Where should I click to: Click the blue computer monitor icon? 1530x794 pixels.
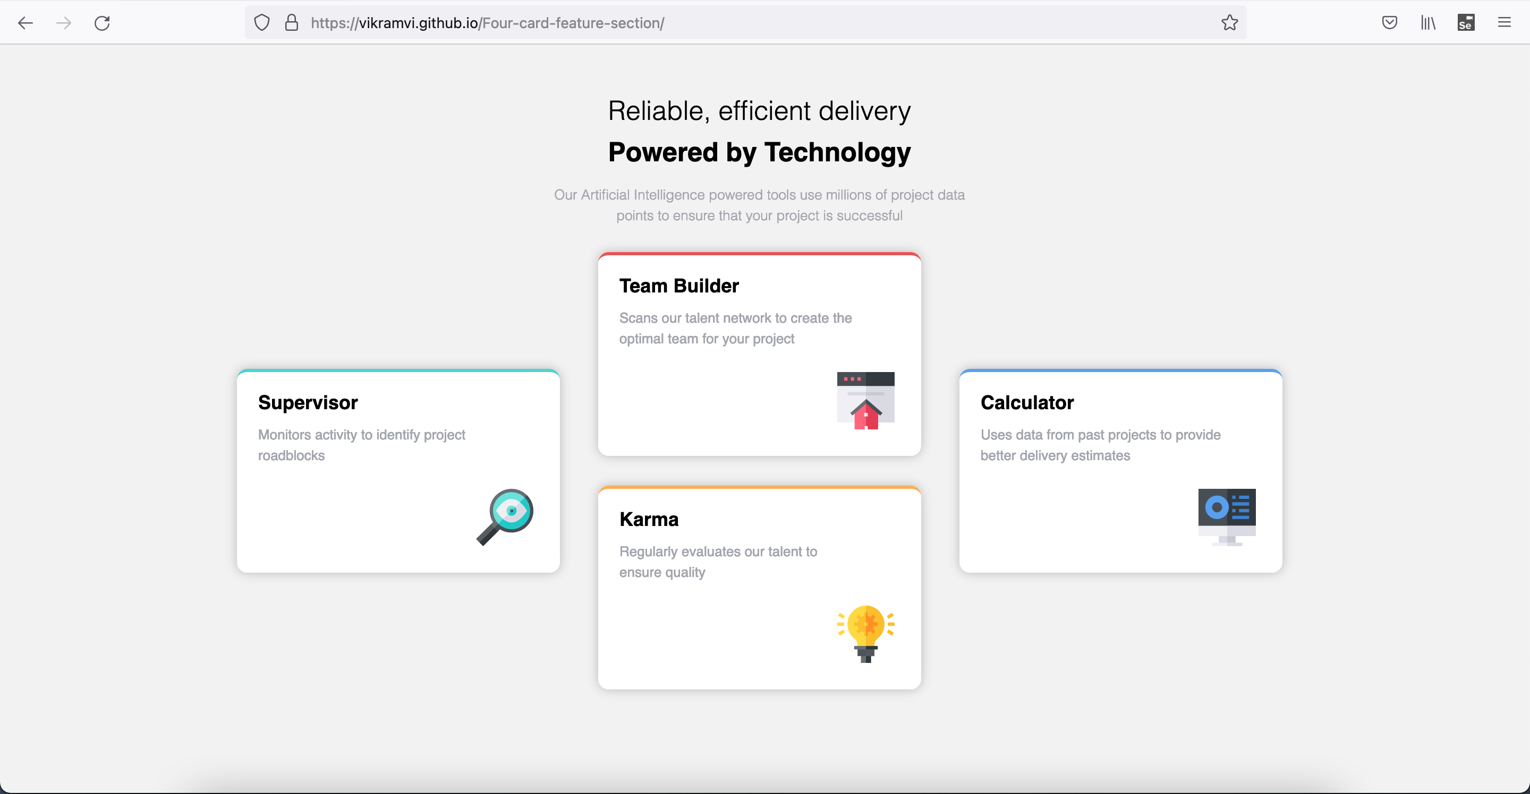pyautogui.click(x=1227, y=517)
